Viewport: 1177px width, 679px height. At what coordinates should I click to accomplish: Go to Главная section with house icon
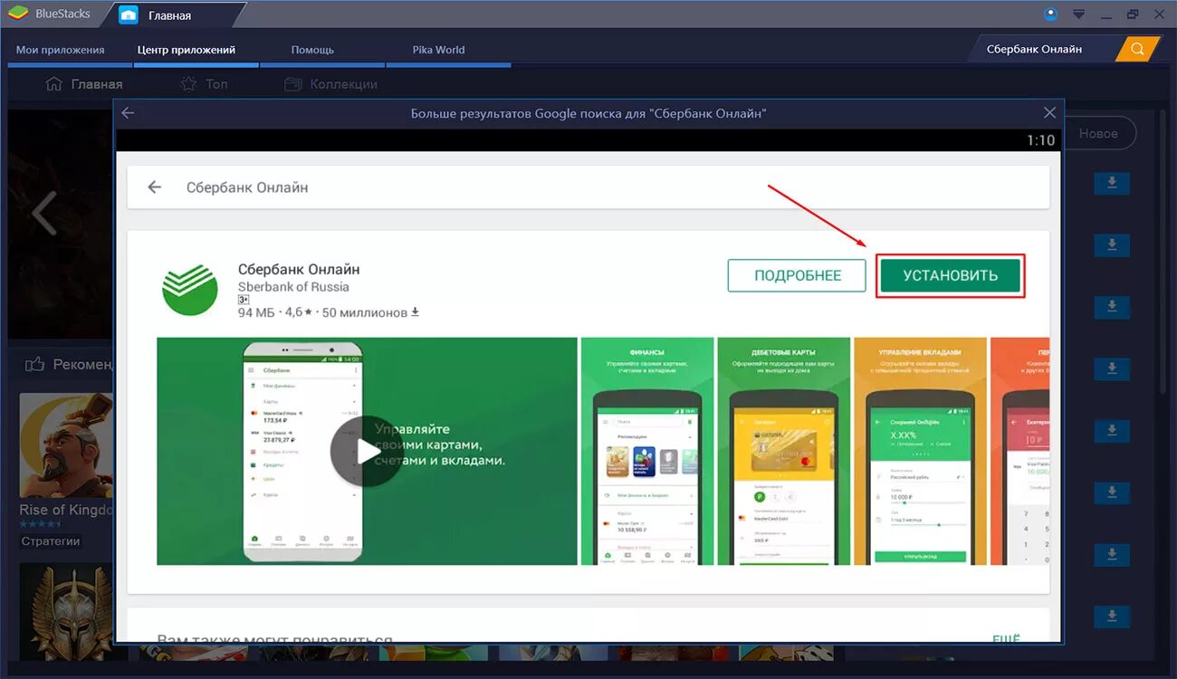pyautogui.click(x=83, y=84)
